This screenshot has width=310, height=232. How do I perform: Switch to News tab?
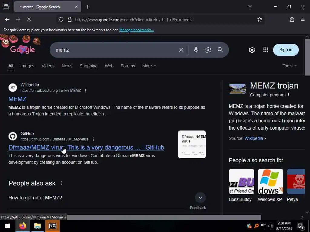click(x=67, y=66)
